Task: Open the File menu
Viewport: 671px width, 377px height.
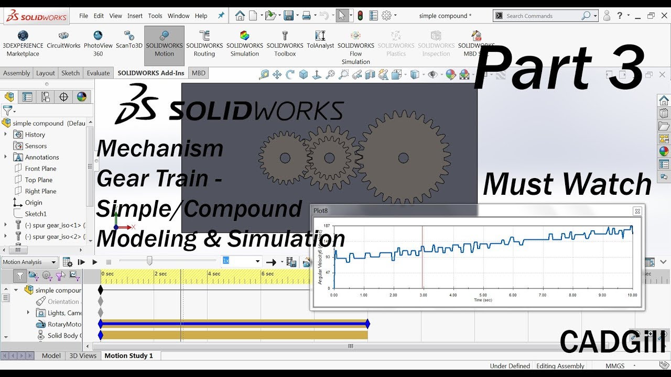Action: (x=83, y=16)
